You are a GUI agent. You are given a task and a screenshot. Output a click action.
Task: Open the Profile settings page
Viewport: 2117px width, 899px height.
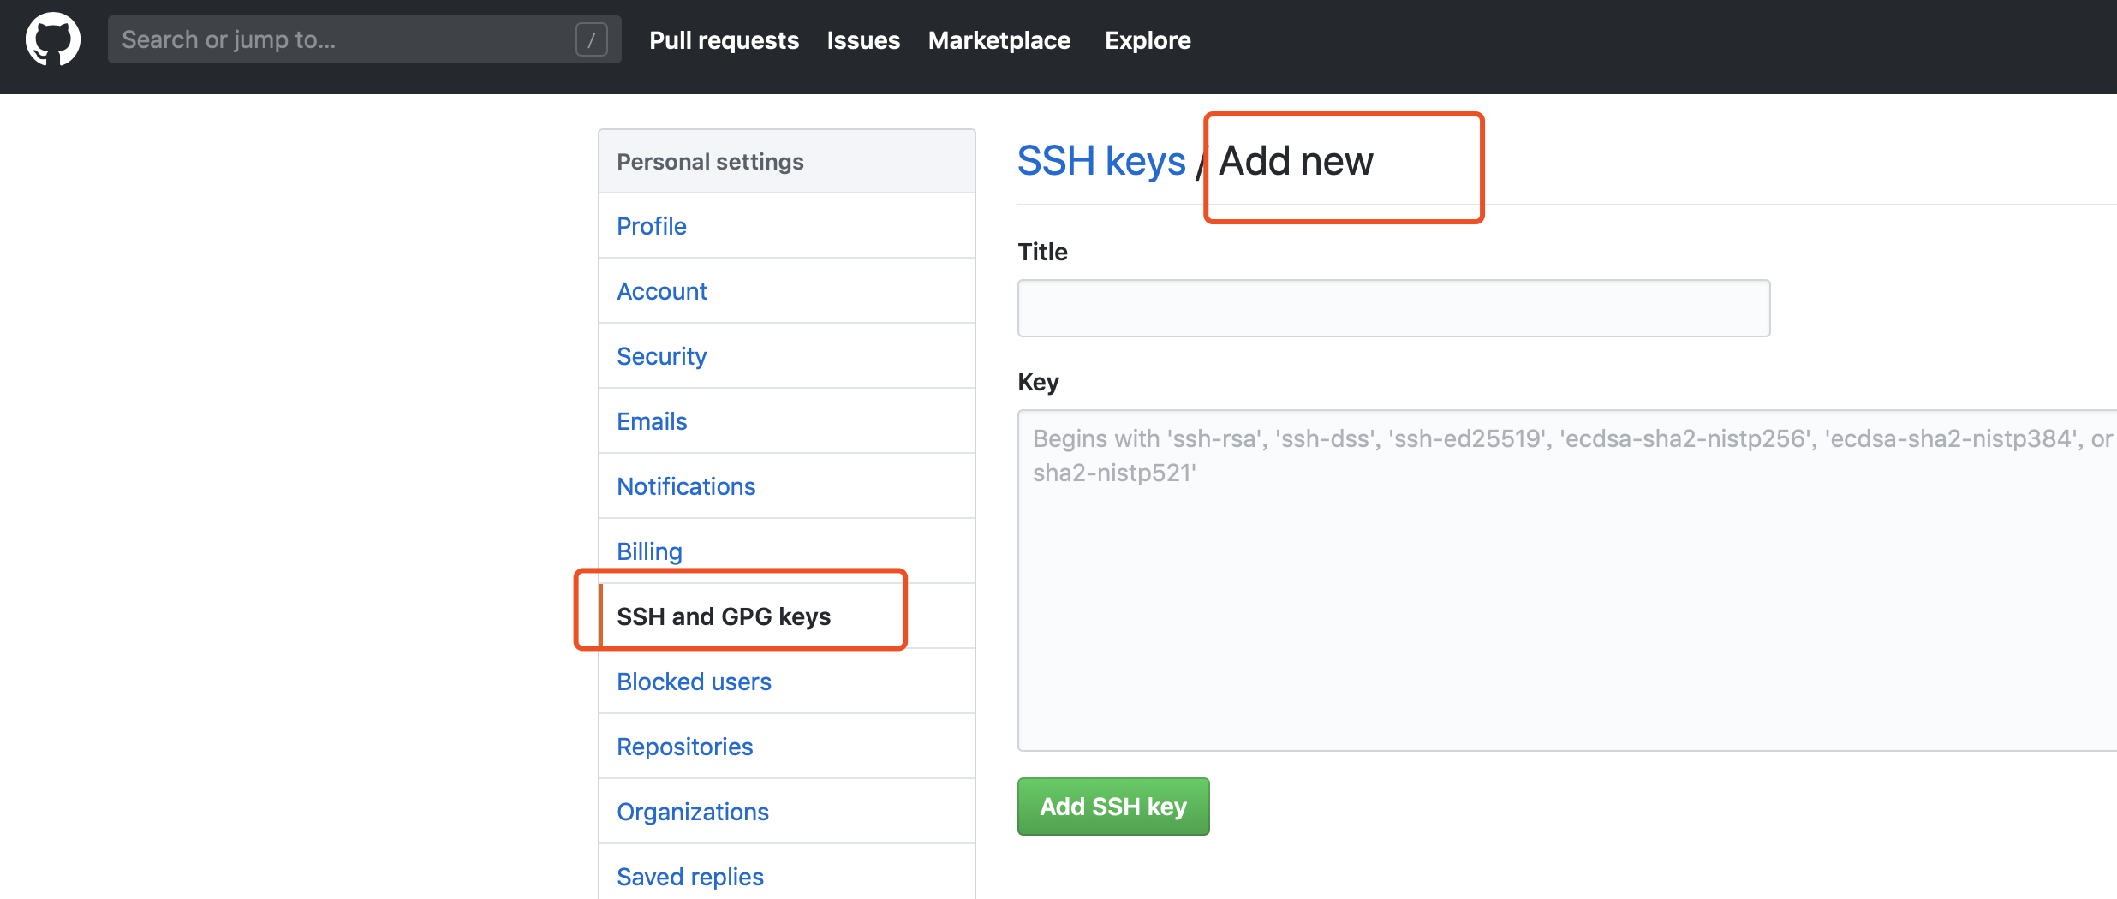787,226
